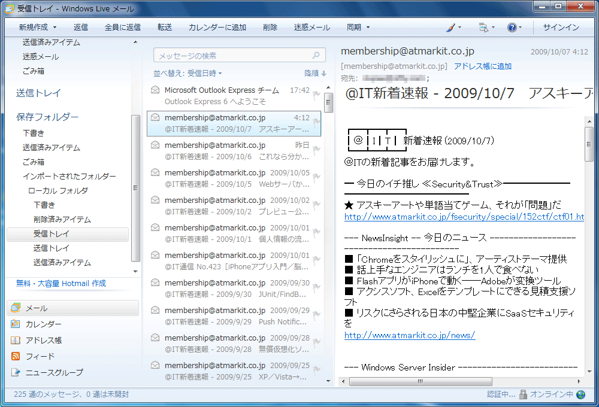Image resolution: width=599 pixels, height=407 pixels.
Task: Select 削除済みアイテム folder
Action: tap(62, 219)
